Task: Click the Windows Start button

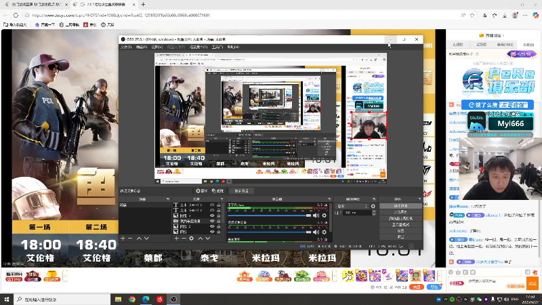Action: coord(7,300)
